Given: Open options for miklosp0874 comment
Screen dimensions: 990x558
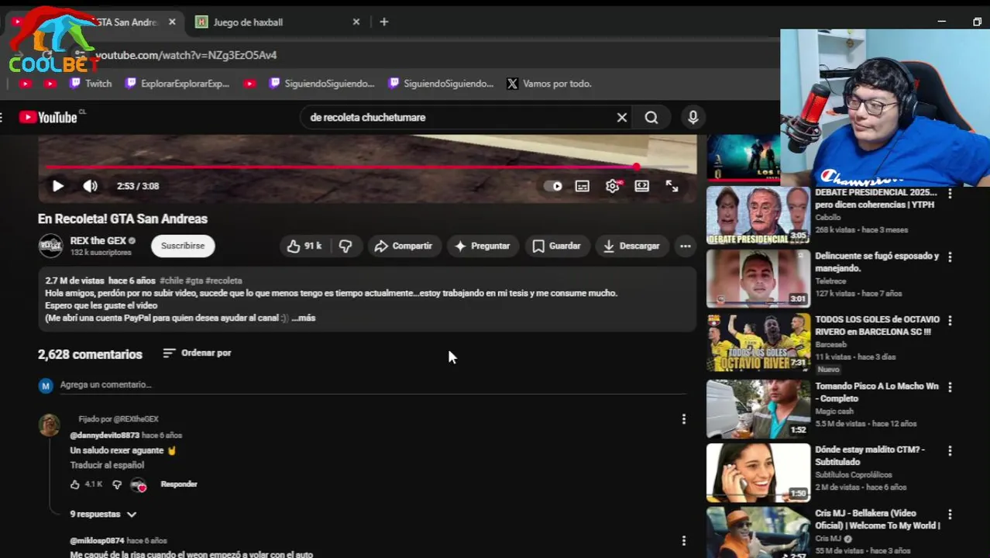Looking at the screenshot, I should [x=683, y=541].
